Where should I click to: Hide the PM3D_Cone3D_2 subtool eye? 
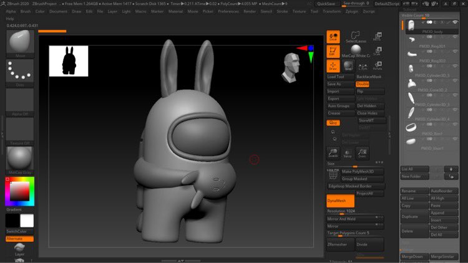tap(455, 80)
